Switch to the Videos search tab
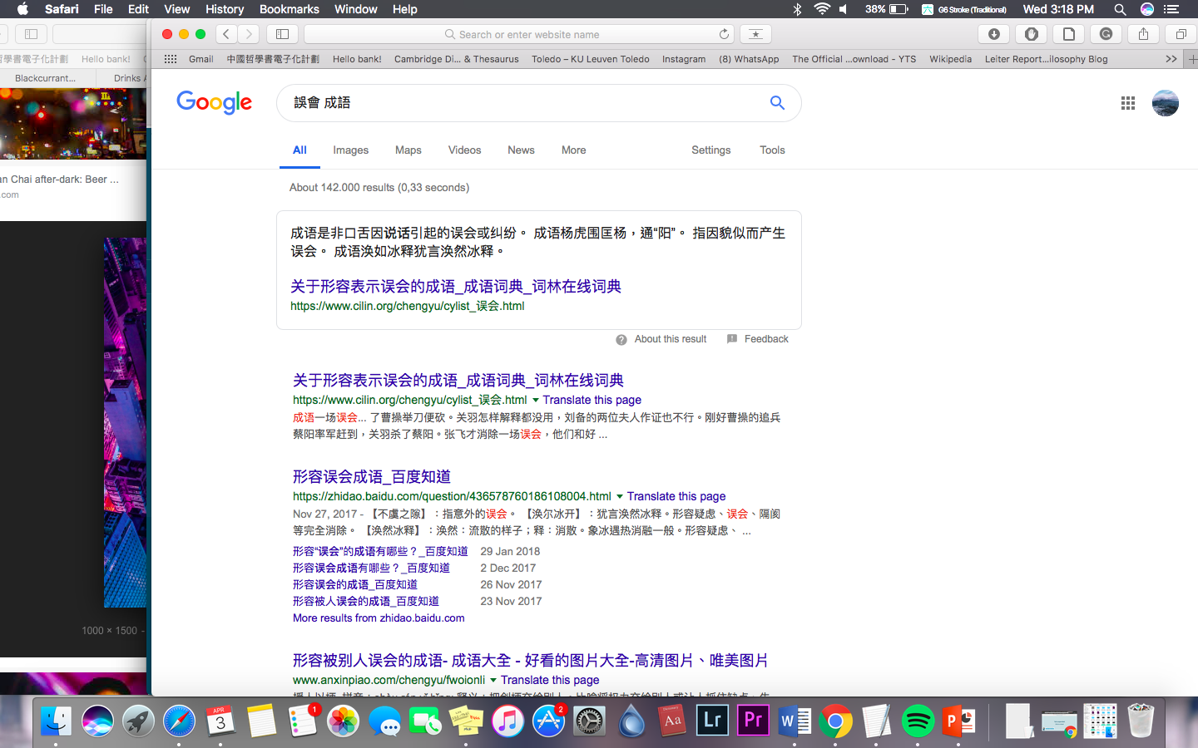 point(464,150)
